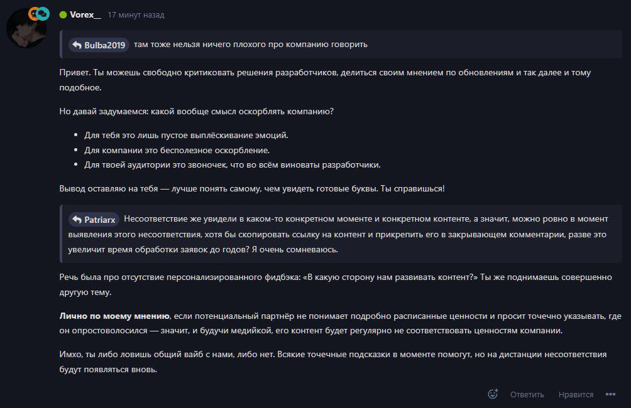This screenshot has width=631, height=408.
Task: Click the "17 минут назад" timestamp
Action: pos(136,14)
